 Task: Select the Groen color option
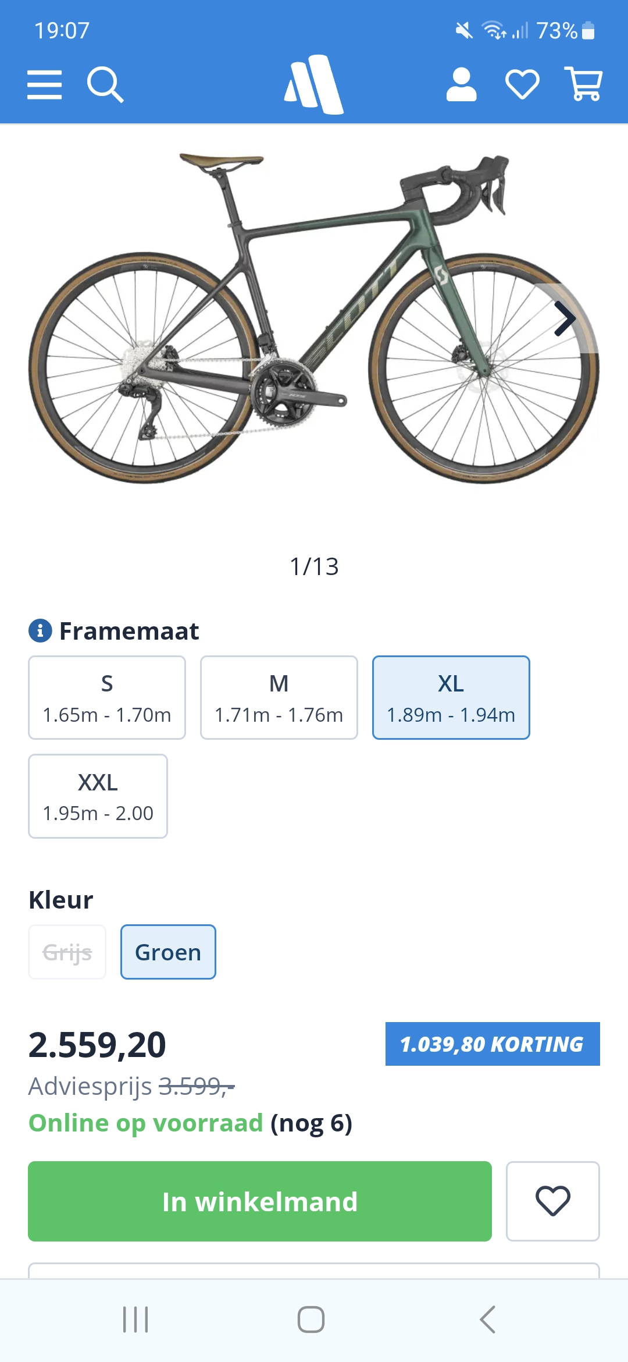tap(168, 952)
